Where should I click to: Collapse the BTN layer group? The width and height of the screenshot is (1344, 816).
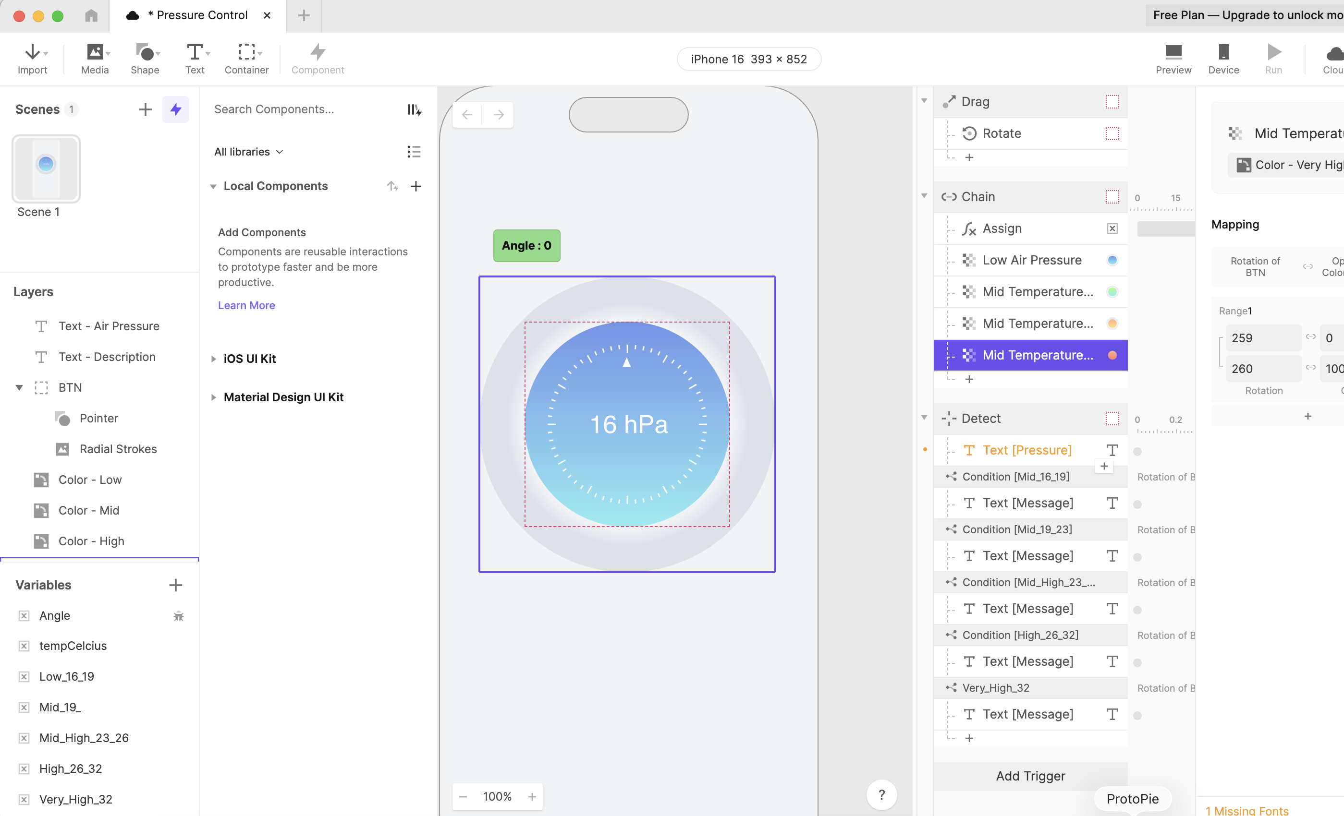coord(19,387)
